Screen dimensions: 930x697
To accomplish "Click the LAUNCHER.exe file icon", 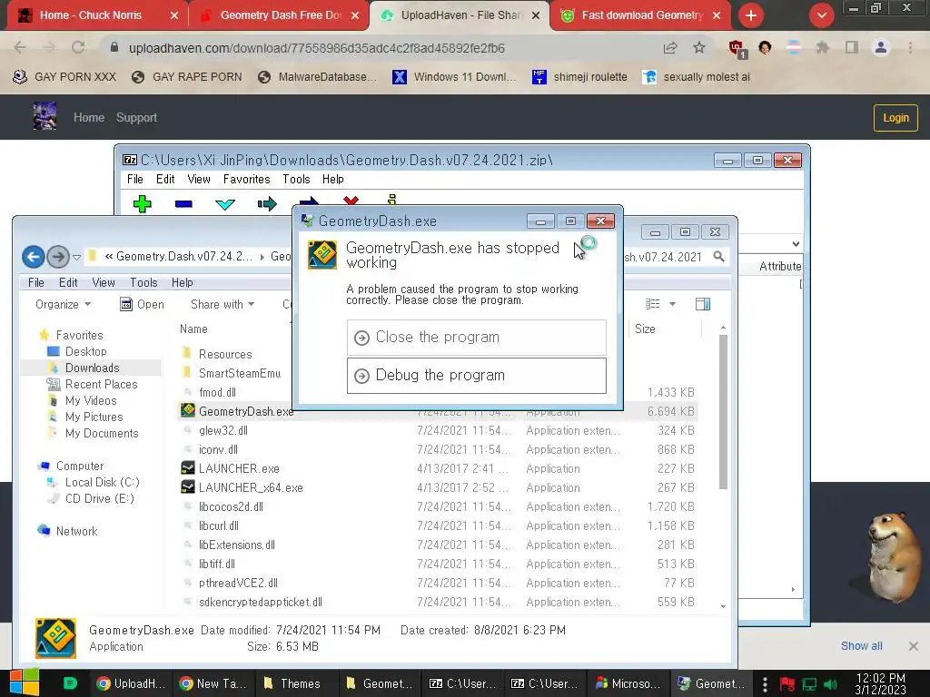I will [188, 468].
